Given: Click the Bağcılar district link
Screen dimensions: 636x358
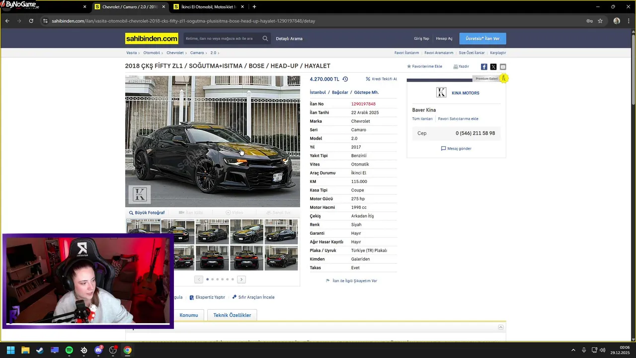Looking at the screenshot, I should 340,92.
